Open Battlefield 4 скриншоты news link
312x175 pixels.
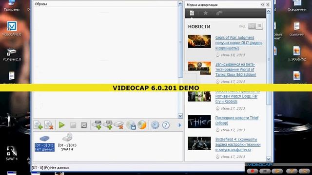238,144
